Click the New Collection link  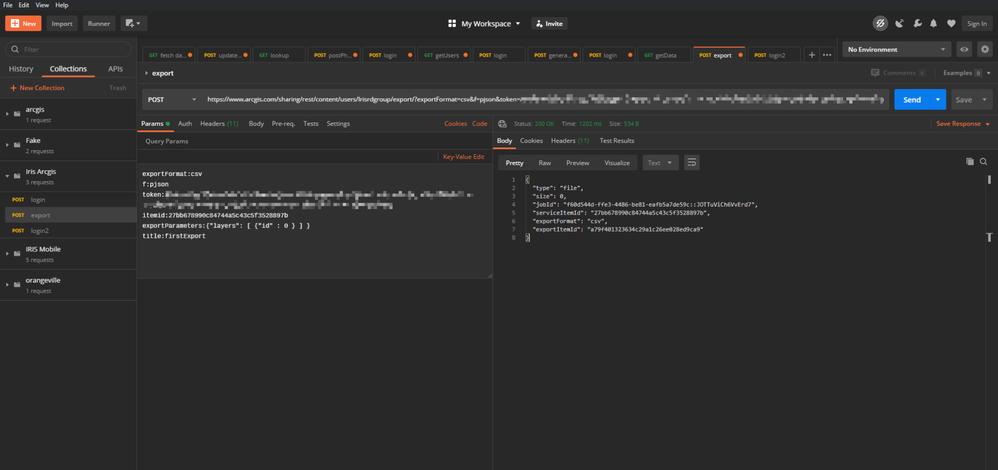[x=37, y=88]
